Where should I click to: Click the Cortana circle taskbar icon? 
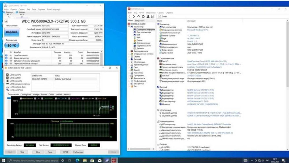tap(63, 160)
